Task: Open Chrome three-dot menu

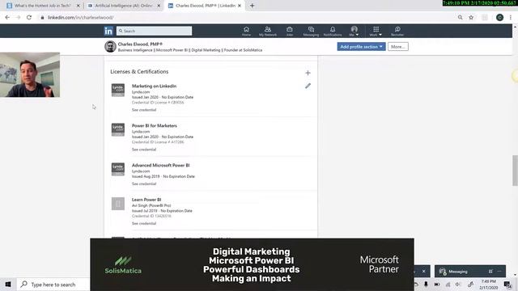Action: (511, 18)
